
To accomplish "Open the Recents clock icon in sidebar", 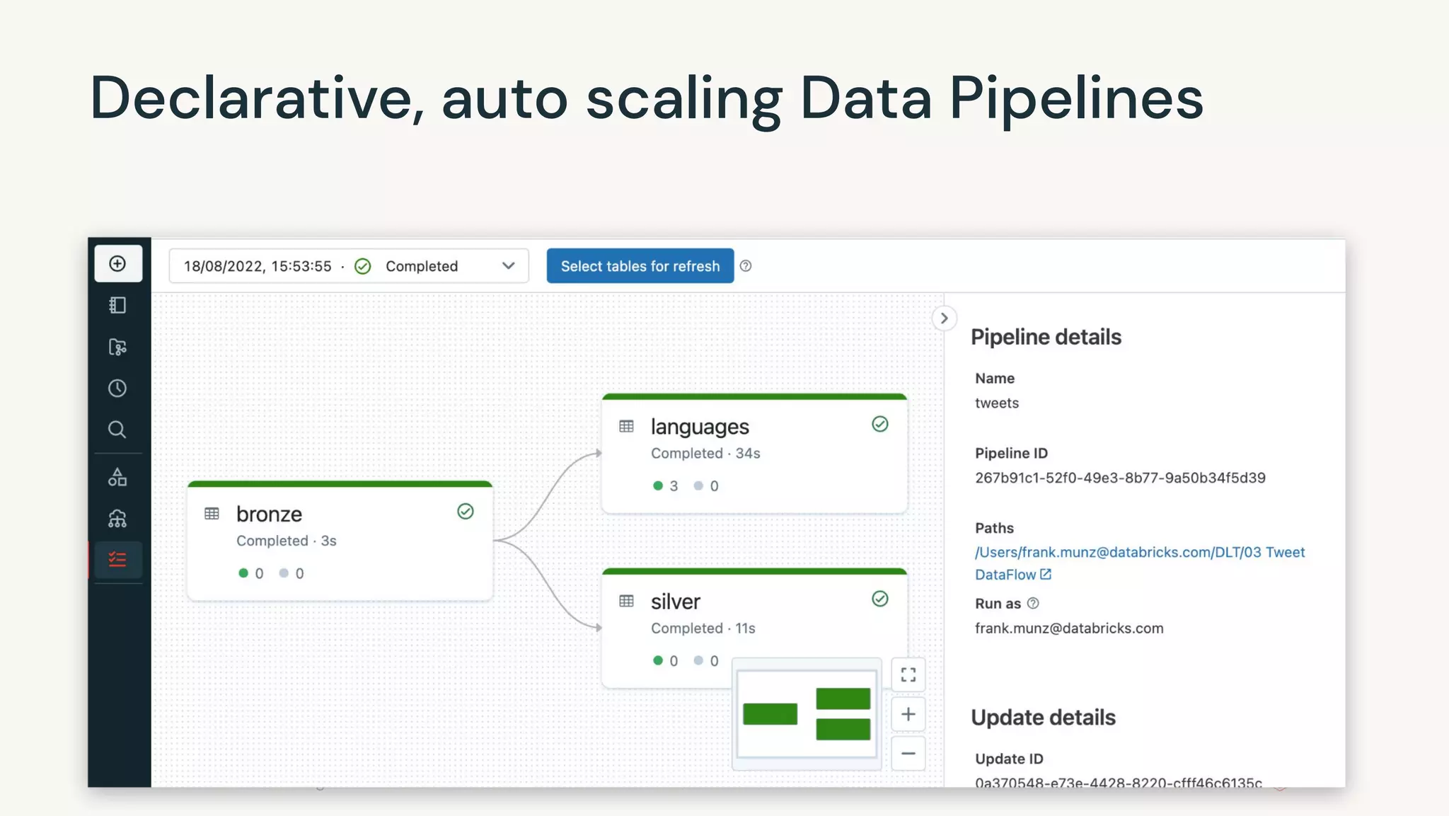I will pyautogui.click(x=117, y=389).
